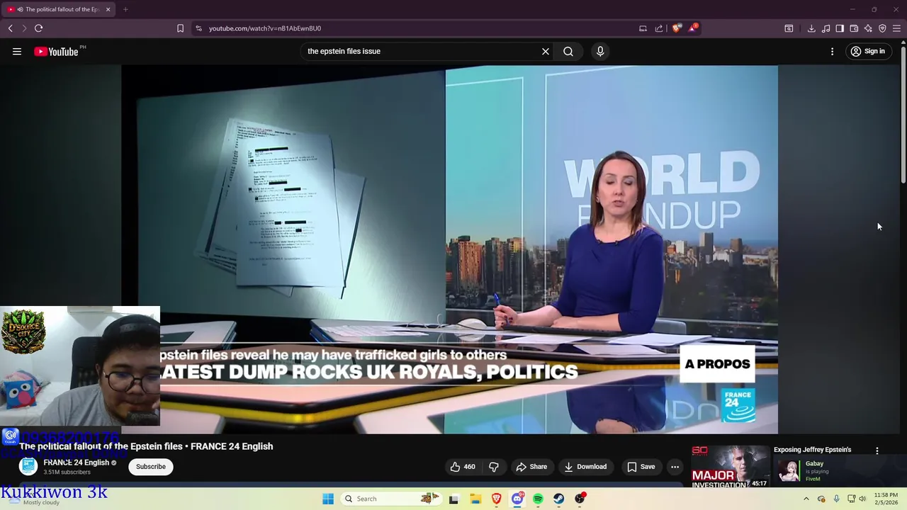Select 'The political fallout' browser tab

click(59, 9)
